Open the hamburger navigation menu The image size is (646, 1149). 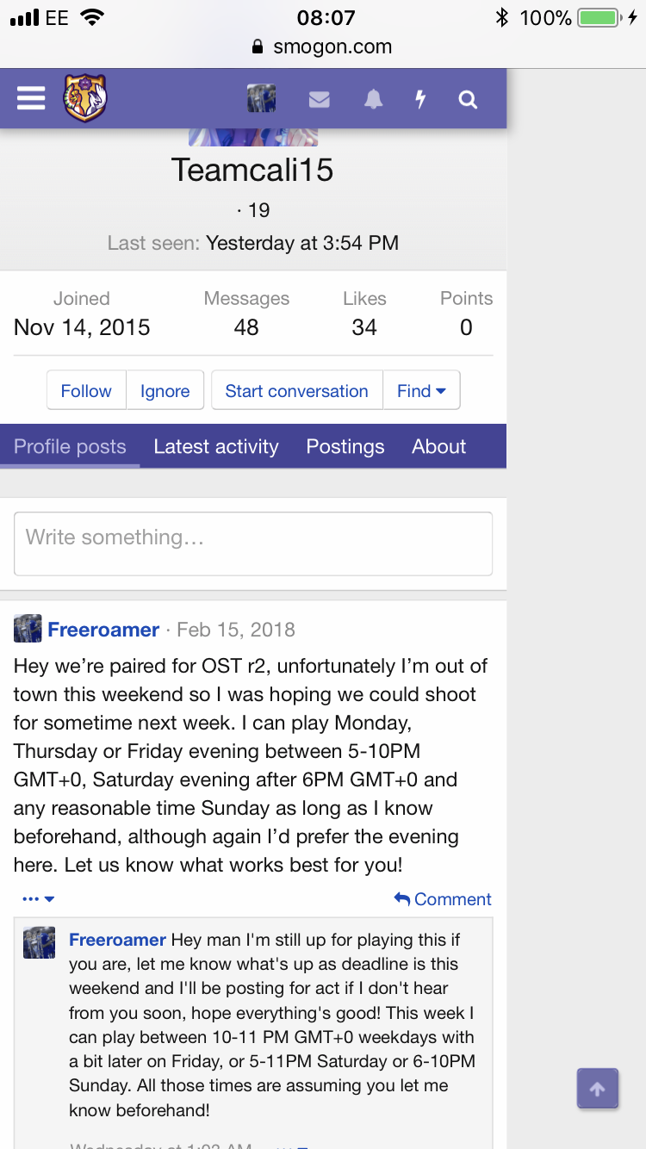[31, 99]
